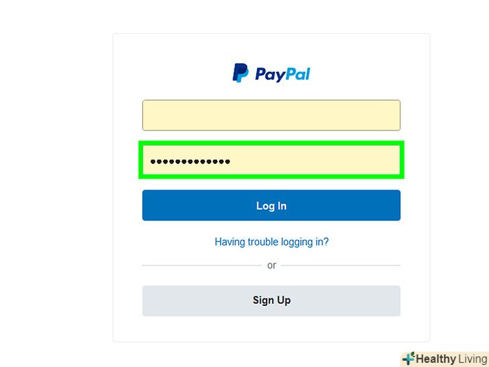Image resolution: width=489 pixels, height=367 pixels.
Task: Click the Healthy Living watermark text
Action: click(x=452, y=359)
